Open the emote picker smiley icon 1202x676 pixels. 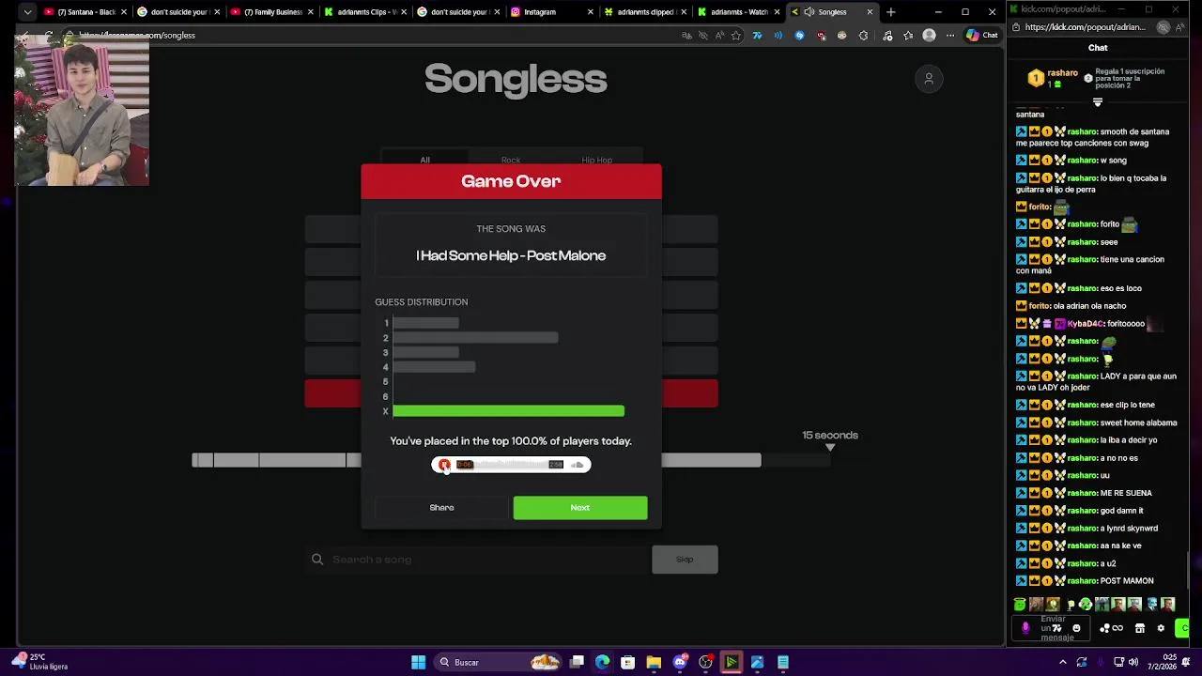[1076, 628]
